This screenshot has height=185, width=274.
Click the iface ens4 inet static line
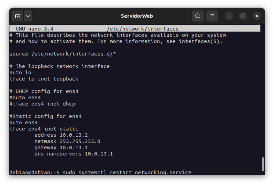(x=44, y=129)
